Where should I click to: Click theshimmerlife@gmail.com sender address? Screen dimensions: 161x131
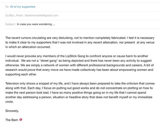[42, 16]
